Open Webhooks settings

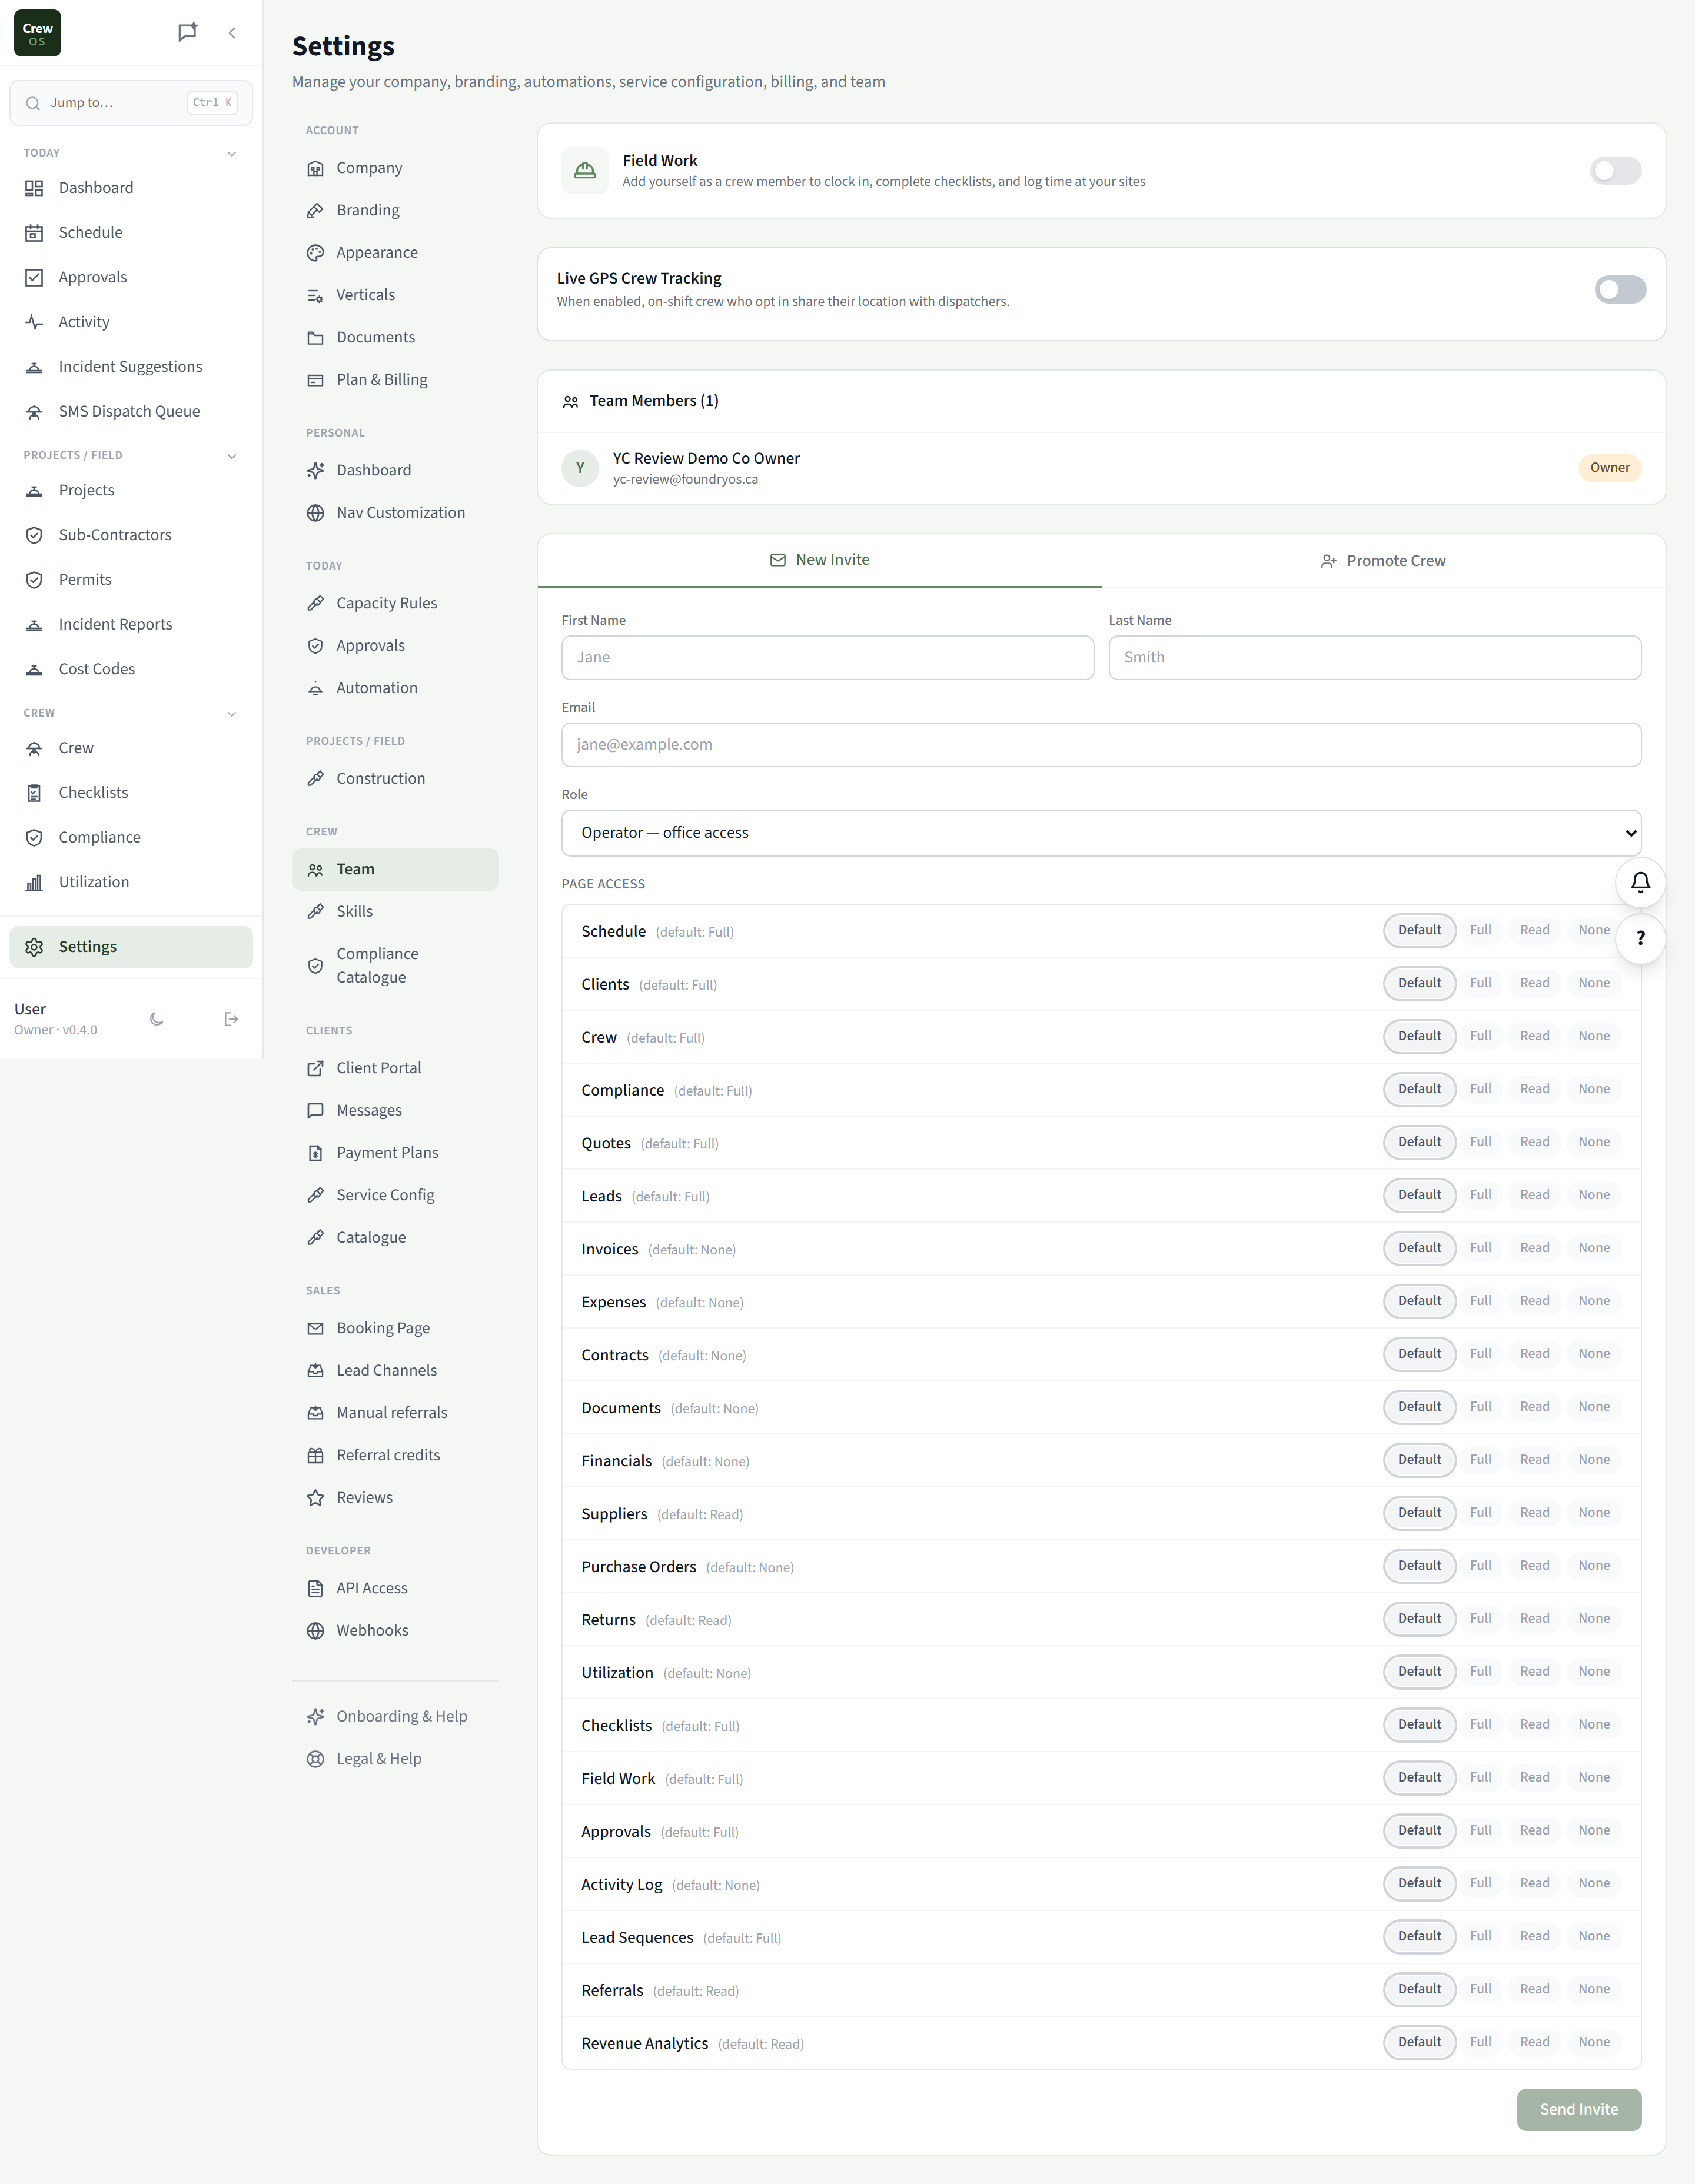coord(395,1631)
